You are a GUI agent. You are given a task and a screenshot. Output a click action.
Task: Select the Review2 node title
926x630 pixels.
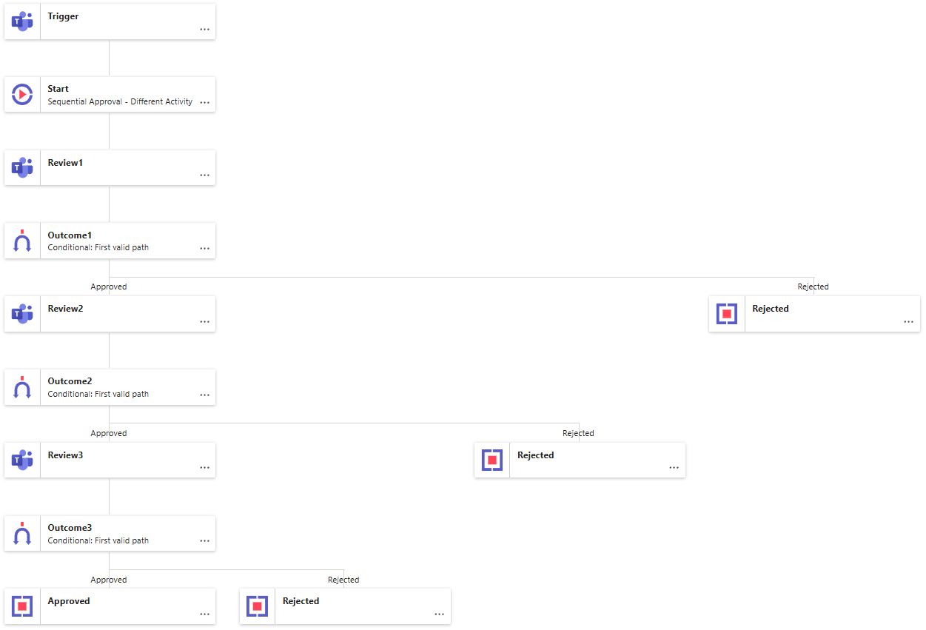pos(65,309)
